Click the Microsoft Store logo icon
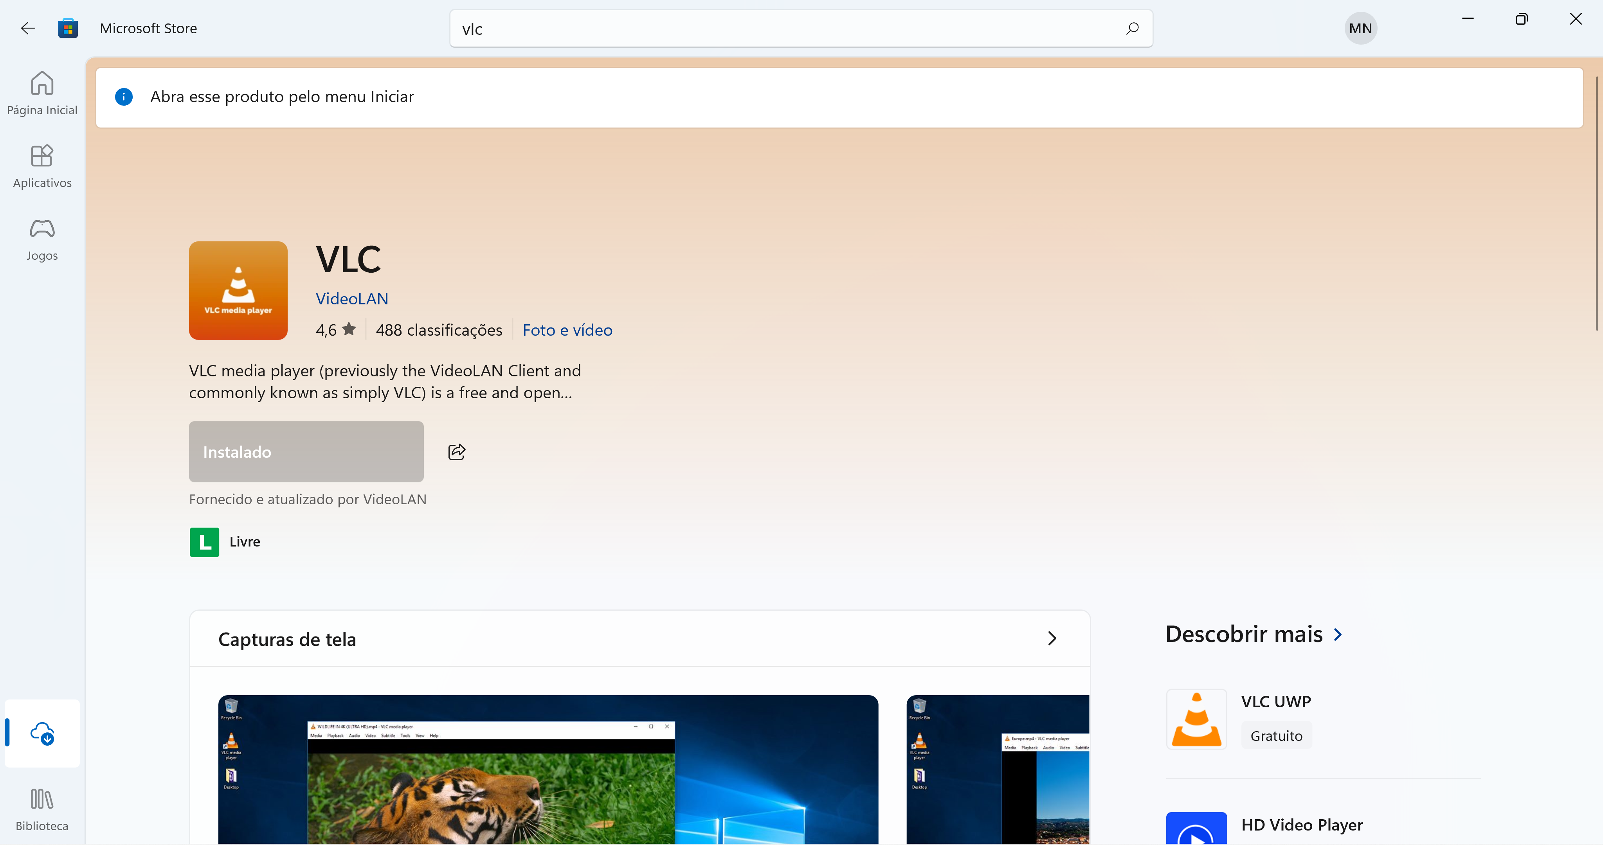1603x845 pixels. [68, 28]
